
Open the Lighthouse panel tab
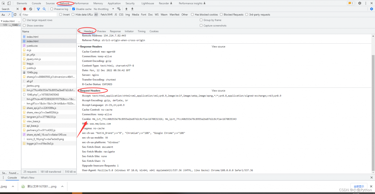coord(148,3)
